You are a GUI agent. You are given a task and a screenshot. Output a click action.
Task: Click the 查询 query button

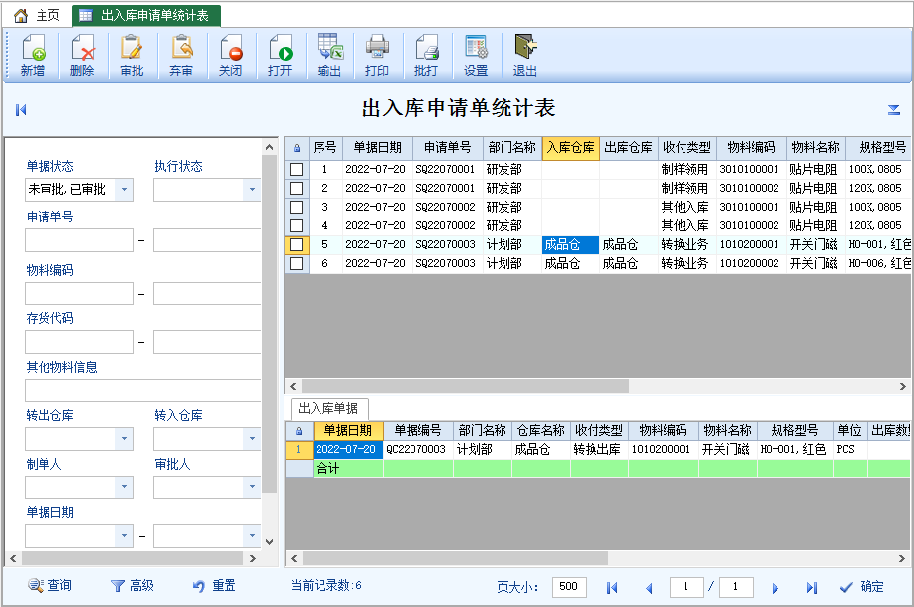[x=50, y=586]
